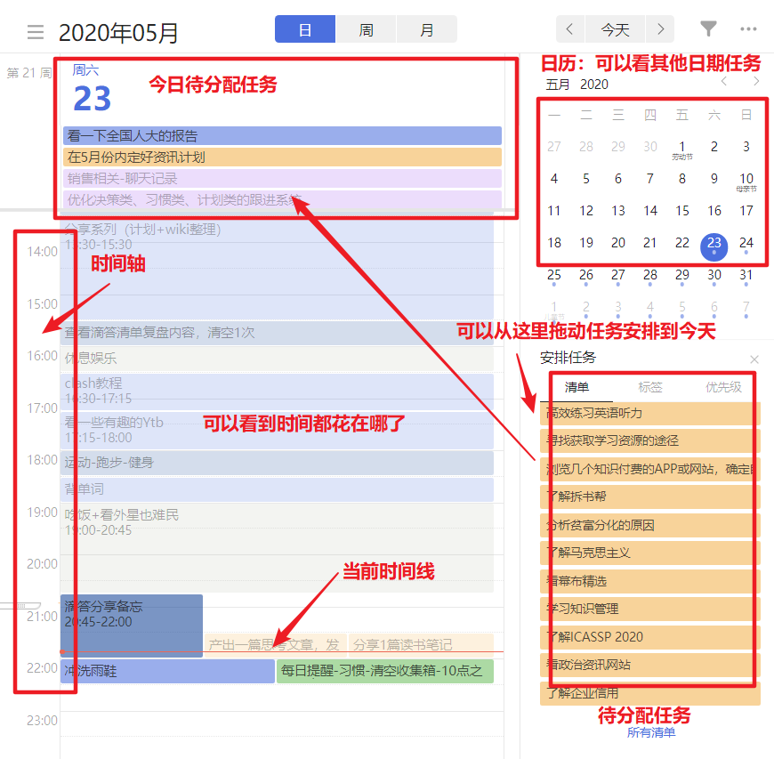Open 看一下全国人大的报告 all-day task
The width and height of the screenshot is (774, 759).
(282, 136)
